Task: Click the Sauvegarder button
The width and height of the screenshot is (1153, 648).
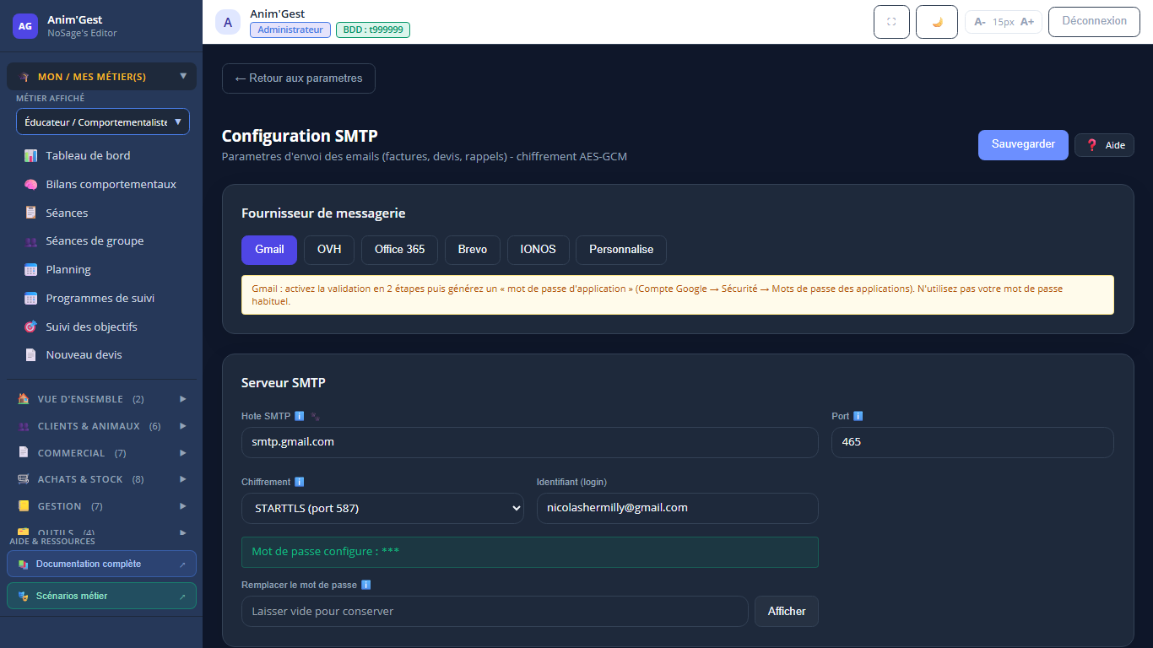Action: click(1023, 144)
